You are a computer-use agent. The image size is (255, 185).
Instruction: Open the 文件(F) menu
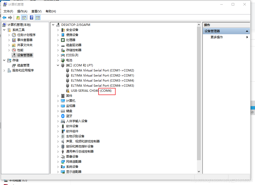point(8,11)
